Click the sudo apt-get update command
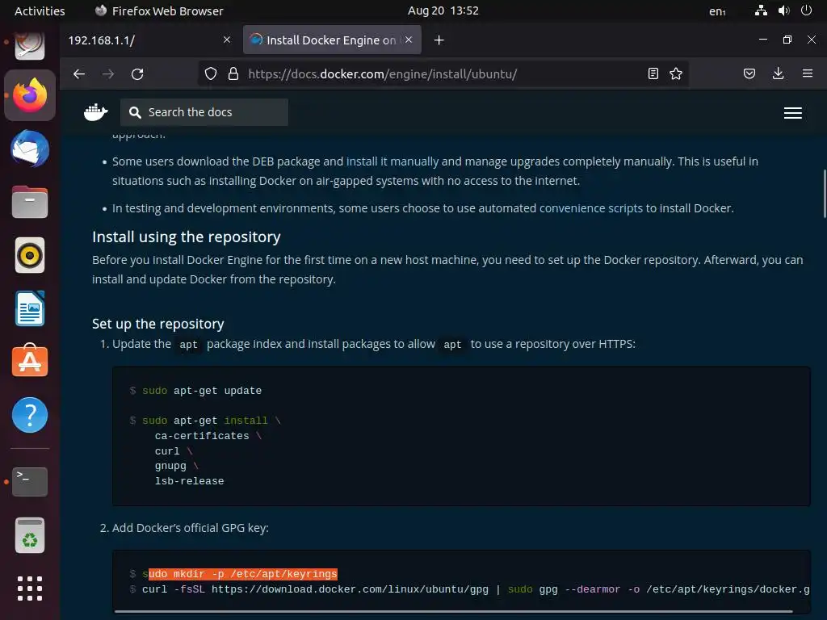Screen dimensions: 827x620 201,391
